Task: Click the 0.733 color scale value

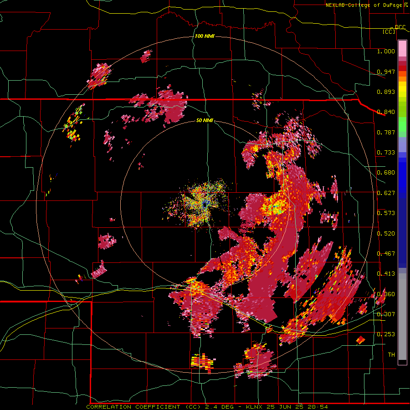Action: click(x=386, y=153)
